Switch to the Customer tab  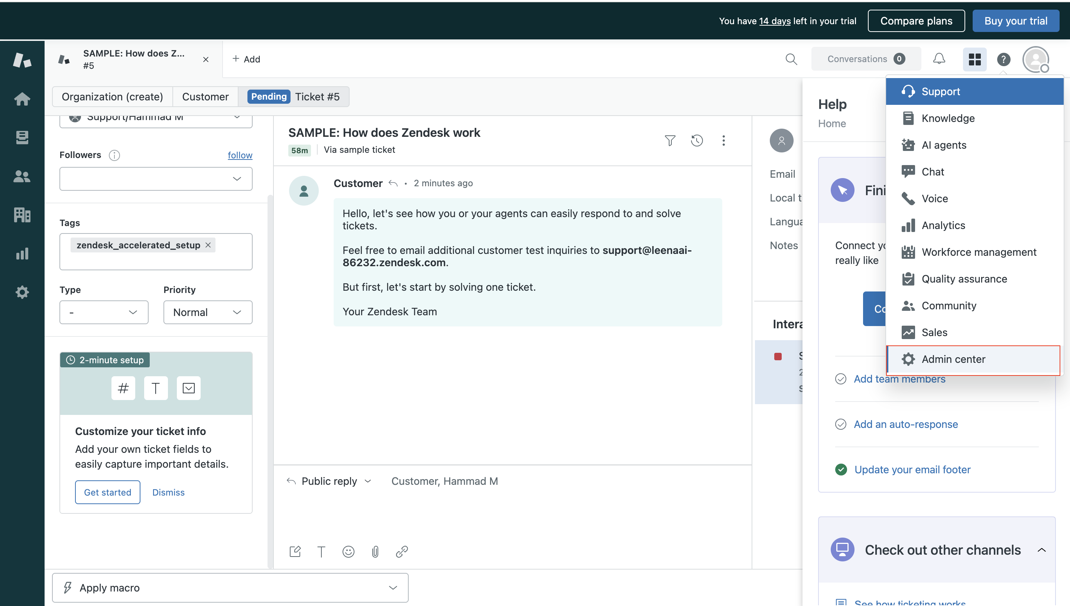[x=205, y=97]
